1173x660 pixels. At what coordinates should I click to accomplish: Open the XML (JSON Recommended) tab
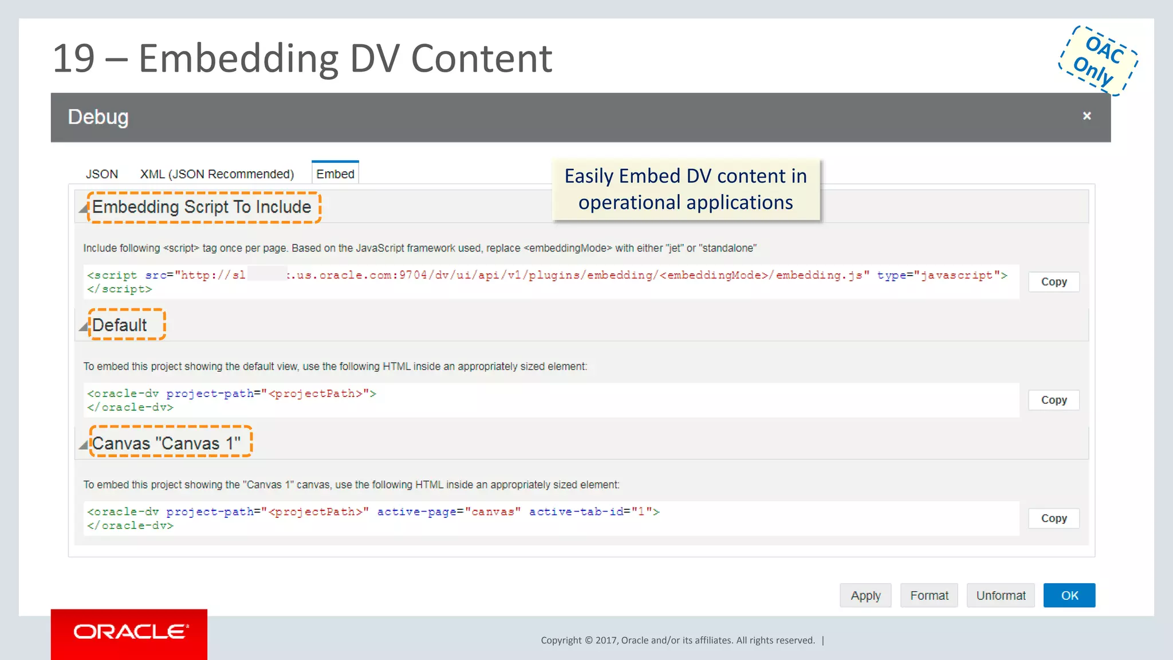click(217, 174)
